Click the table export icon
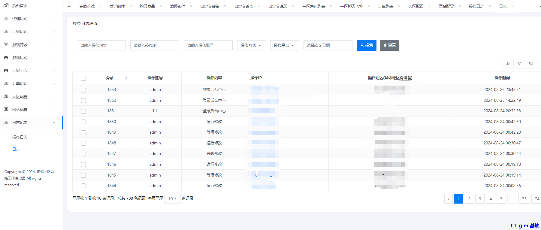Viewport: 541px width, 230px height. (x=508, y=63)
